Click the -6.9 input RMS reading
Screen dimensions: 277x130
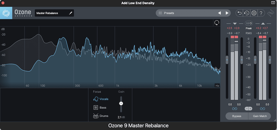[229, 33]
